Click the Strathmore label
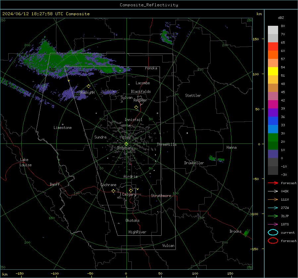Screen dimensions: 298x278 pos(161,196)
